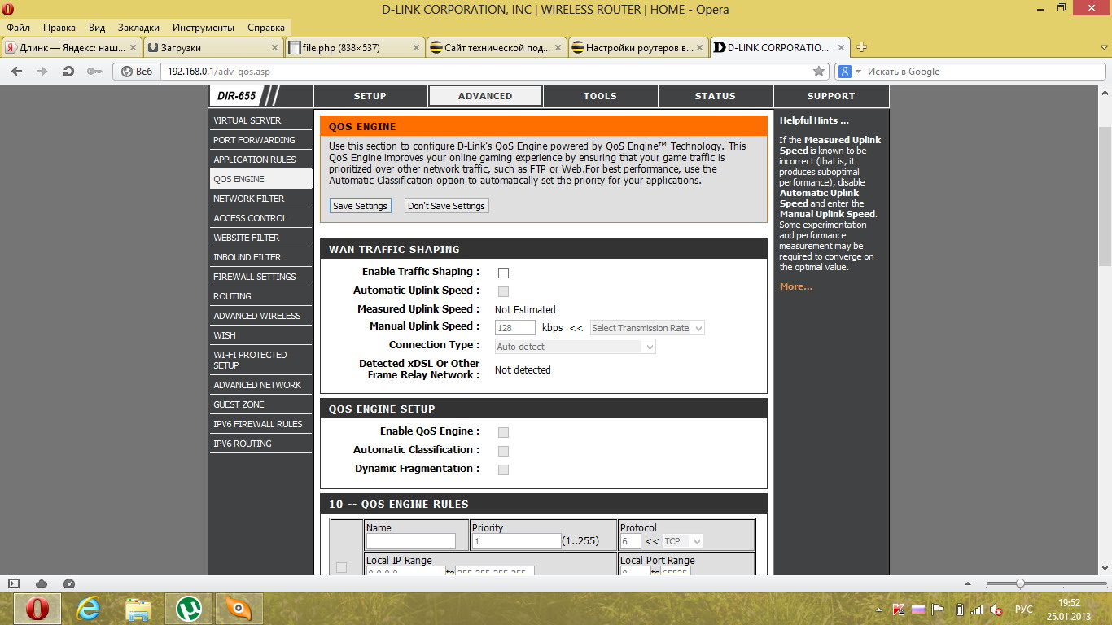Viewport: 1112px width, 625px height.
Task: Enable Traffic Shaping checkbox
Action: pyautogui.click(x=503, y=273)
